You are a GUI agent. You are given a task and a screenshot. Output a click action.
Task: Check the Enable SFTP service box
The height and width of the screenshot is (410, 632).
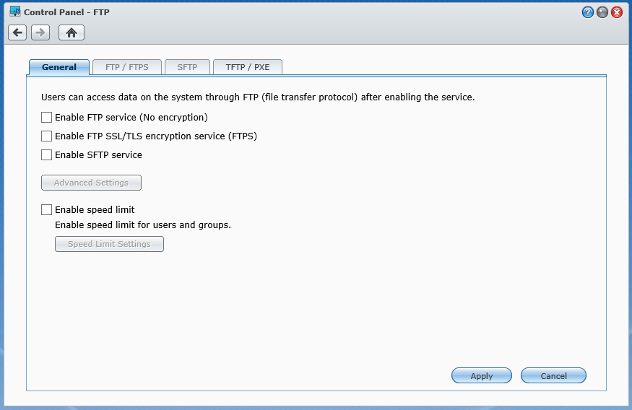coord(46,154)
